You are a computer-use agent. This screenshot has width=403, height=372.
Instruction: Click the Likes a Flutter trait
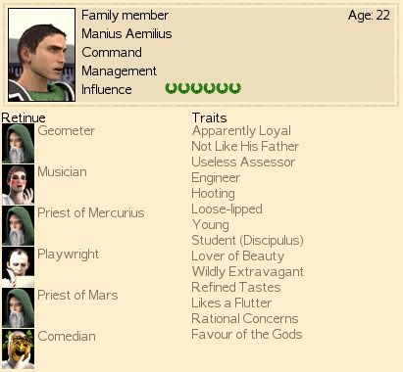pos(231,302)
